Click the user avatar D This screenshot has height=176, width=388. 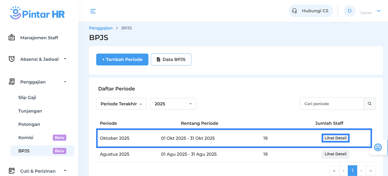(349, 11)
